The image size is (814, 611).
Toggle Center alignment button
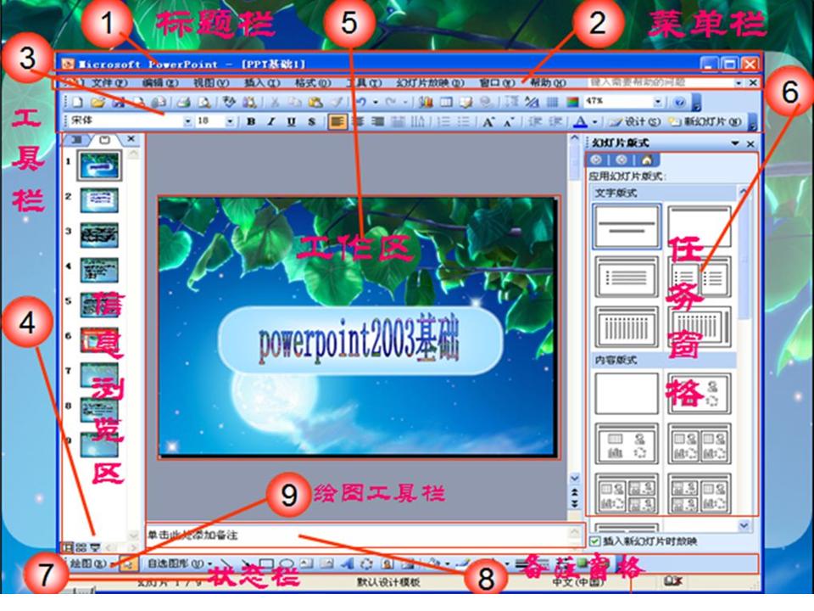tap(359, 121)
